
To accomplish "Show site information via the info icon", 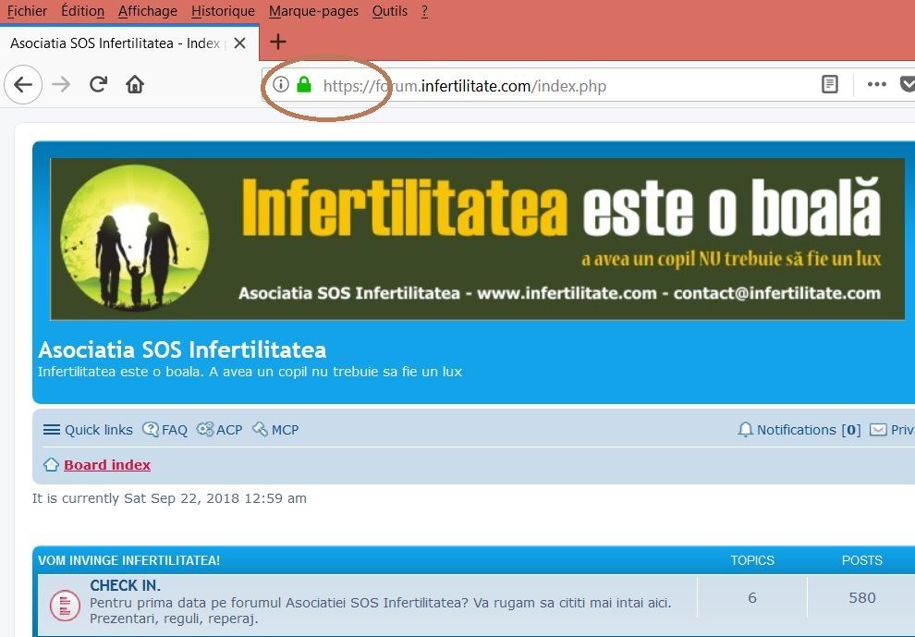I will pyautogui.click(x=281, y=85).
